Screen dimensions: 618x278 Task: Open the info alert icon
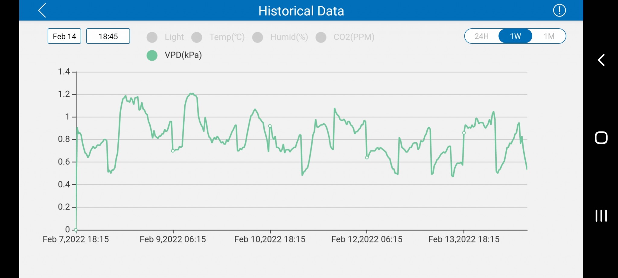click(559, 11)
